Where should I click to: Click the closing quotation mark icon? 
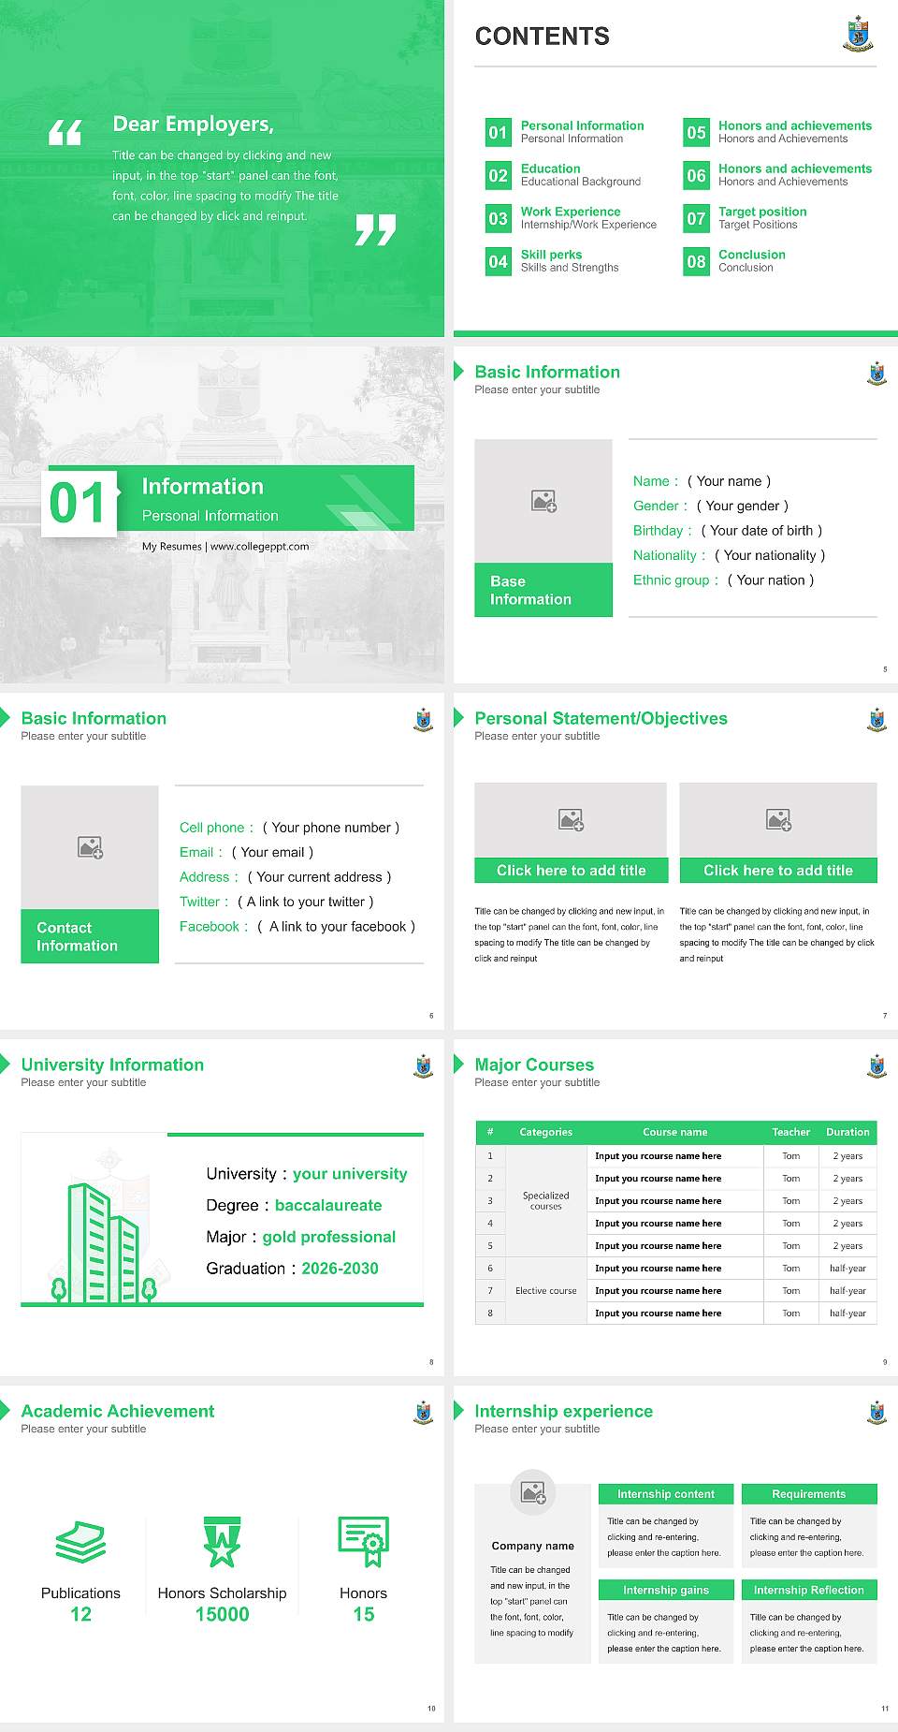(x=375, y=229)
